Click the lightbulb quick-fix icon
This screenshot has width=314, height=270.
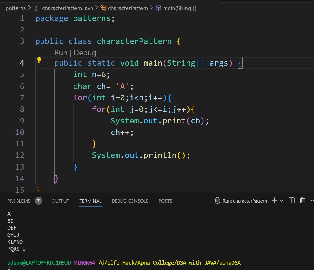click(39, 60)
